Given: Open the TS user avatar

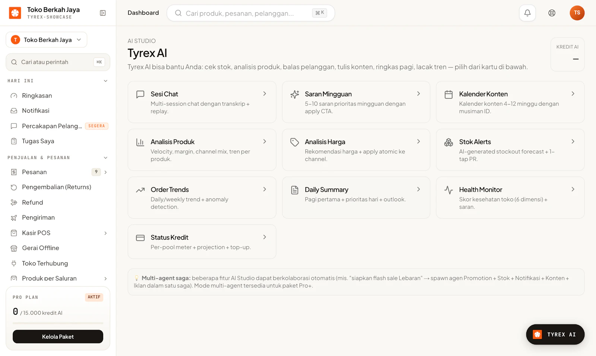Looking at the screenshot, I should click(577, 13).
